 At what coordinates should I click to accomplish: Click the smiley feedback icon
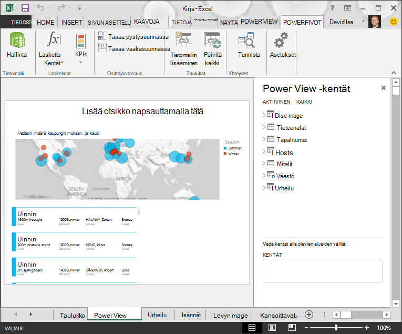(393, 22)
